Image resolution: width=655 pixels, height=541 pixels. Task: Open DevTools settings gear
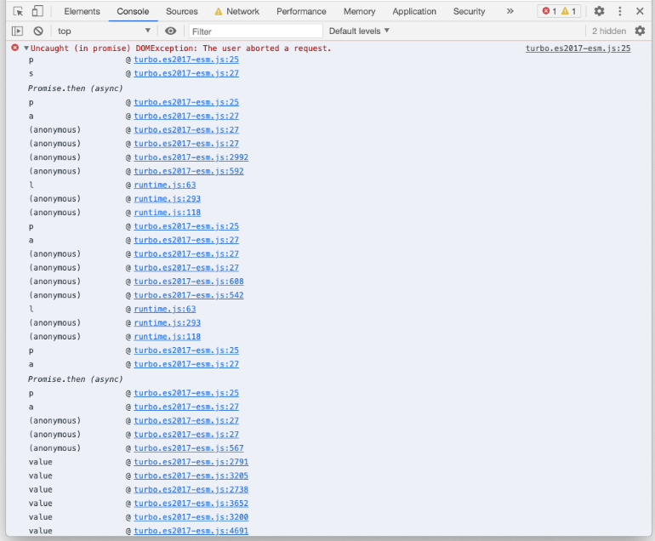[599, 11]
